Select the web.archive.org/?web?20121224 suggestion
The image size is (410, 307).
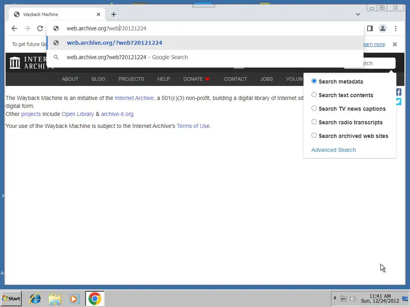[205, 43]
